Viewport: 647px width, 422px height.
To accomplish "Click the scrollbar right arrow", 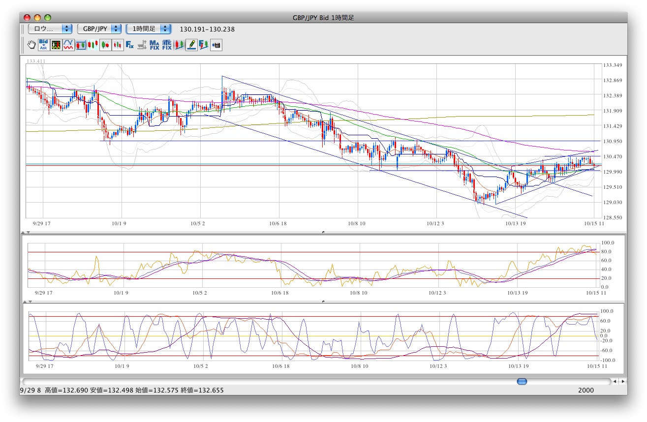I will point(623,381).
